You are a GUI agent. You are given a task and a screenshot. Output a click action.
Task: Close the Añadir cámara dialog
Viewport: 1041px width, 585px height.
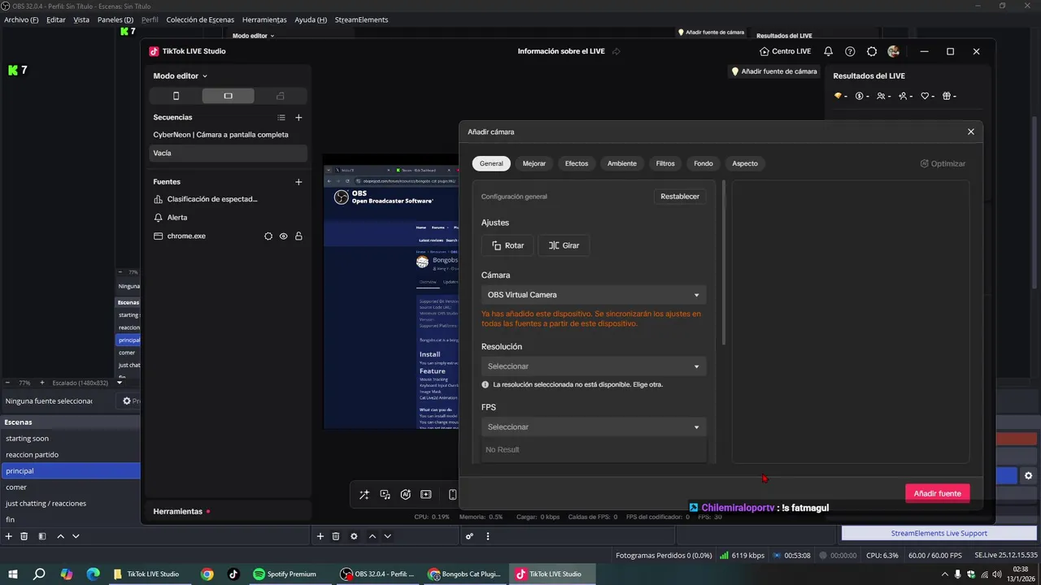pos(971,132)
